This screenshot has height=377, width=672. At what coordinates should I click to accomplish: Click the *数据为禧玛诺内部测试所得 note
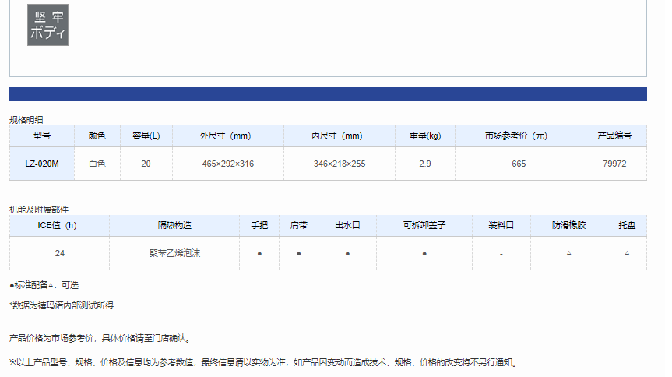62,305
